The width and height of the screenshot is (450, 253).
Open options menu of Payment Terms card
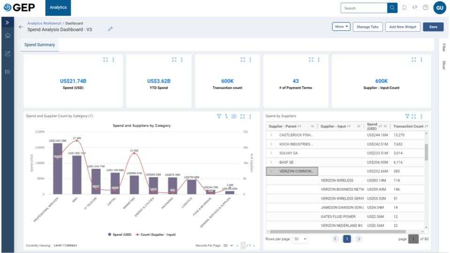[319, 60]
